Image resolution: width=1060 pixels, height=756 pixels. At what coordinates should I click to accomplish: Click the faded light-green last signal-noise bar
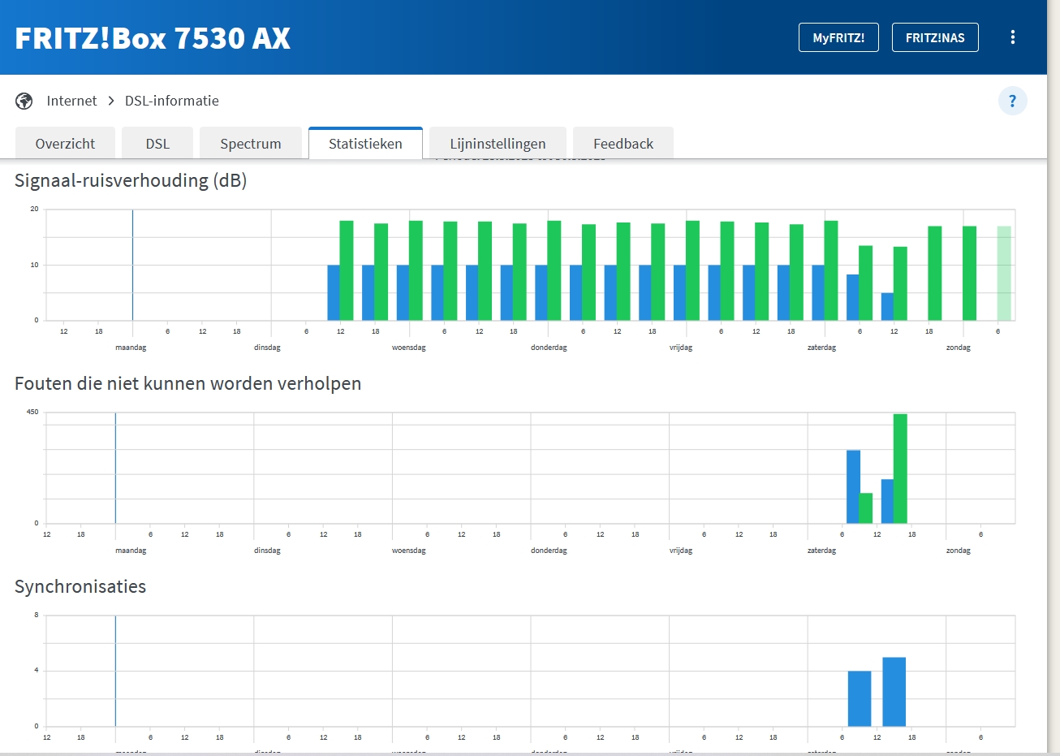(x=1004, y=274)
